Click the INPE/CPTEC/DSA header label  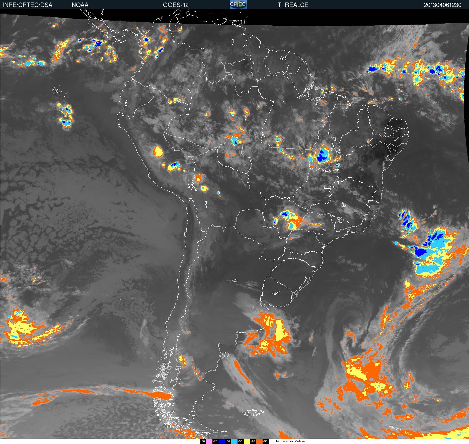pyautogui.click(x=27, y=5)
